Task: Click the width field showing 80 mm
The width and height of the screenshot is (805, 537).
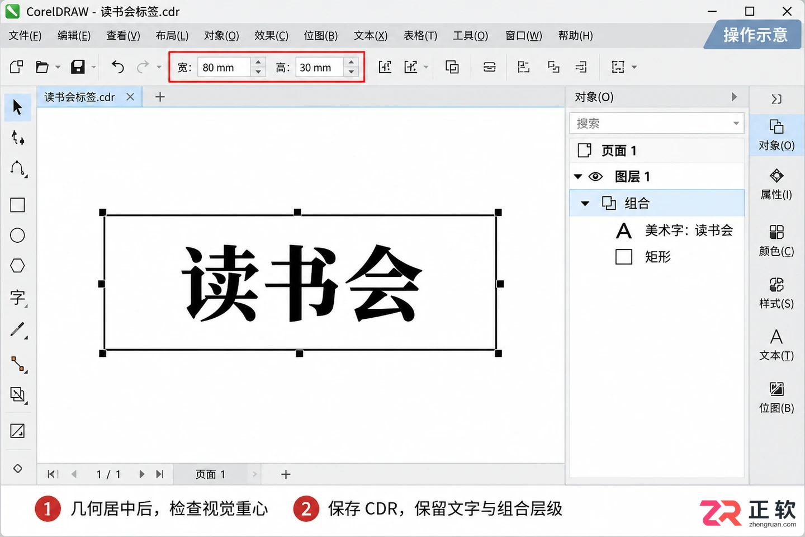Action: [x=224, y=68]
